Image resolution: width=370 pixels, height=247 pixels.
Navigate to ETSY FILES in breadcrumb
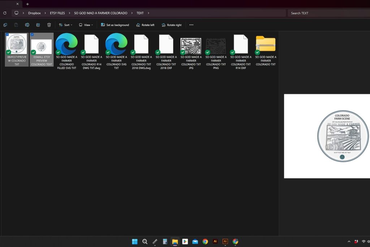pyautogui.click(x=57, y=13)
